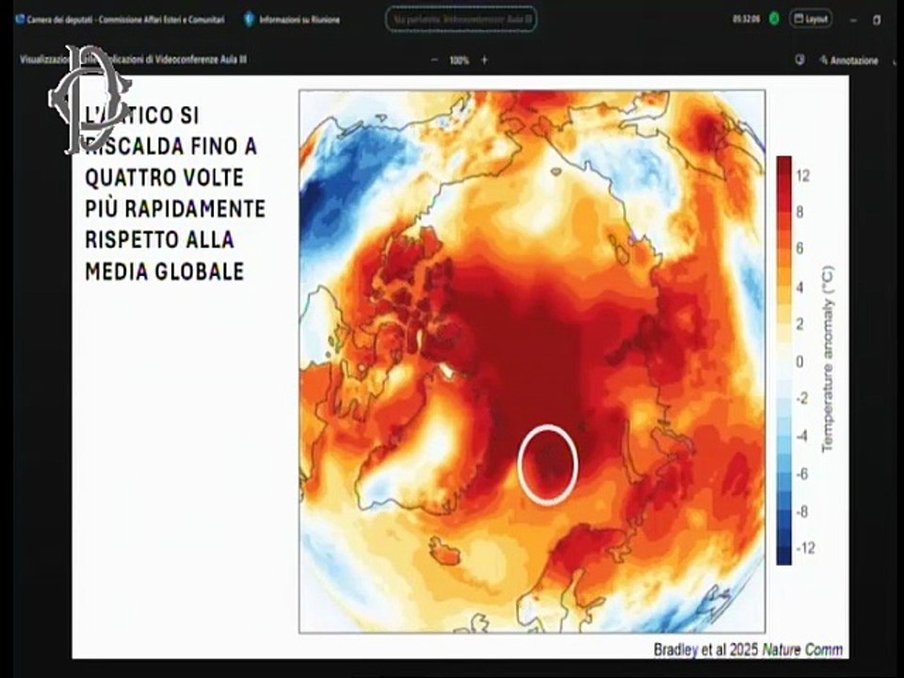Click the 'MEDIA GLOBALE' slide text
Viewport: 904px width, 678px height.
[x=164, y=271]
